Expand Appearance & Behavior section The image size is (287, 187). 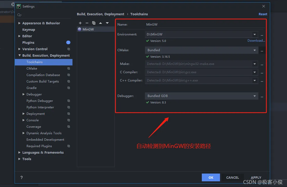point(19,23)
